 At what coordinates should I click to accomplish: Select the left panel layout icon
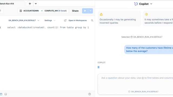coord(1,94)
